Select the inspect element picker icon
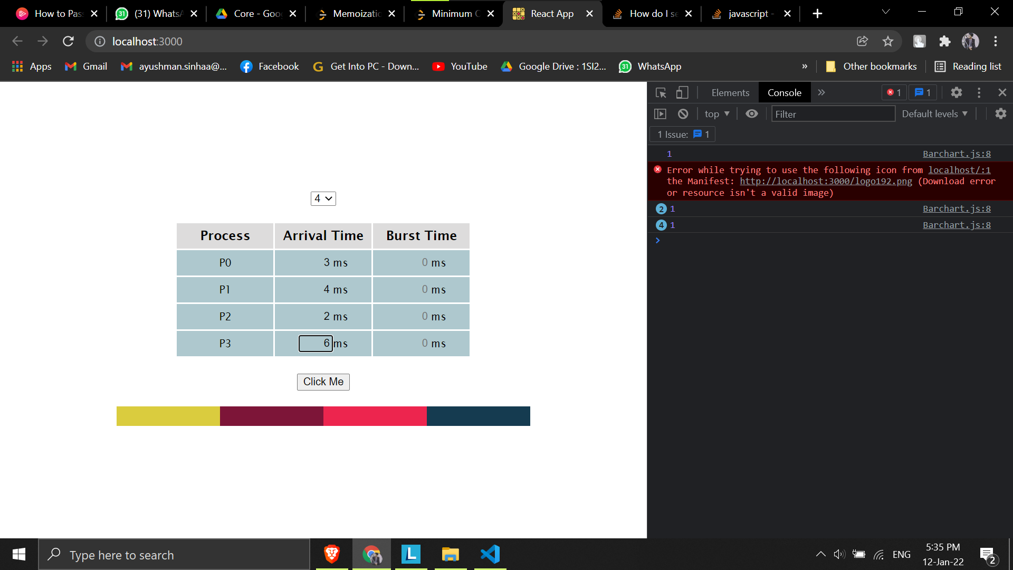 tap(661, 93)
